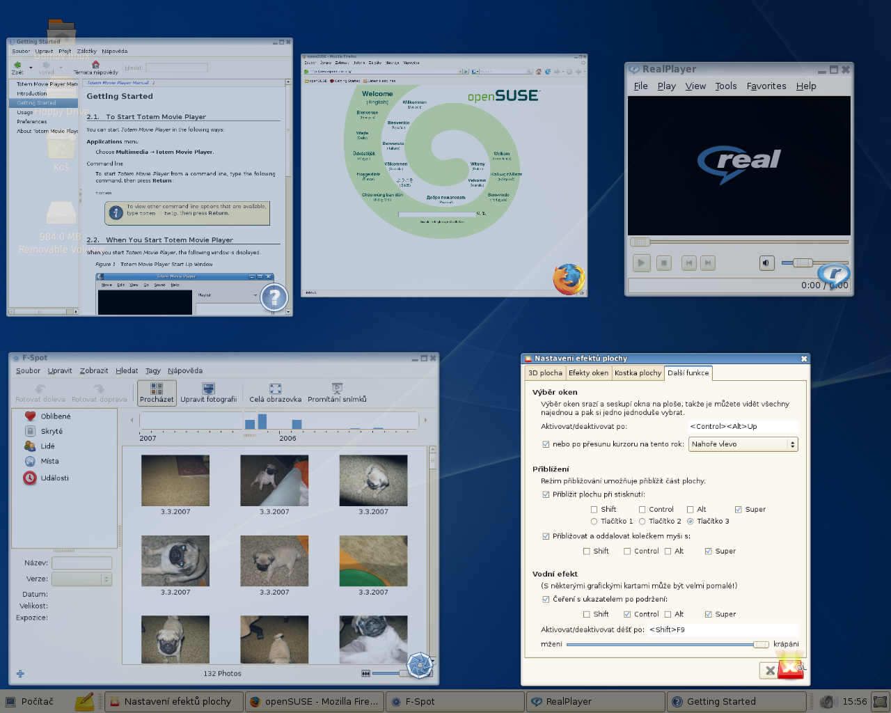Select the Události clock tag in F-Spot

coord(47,478)
